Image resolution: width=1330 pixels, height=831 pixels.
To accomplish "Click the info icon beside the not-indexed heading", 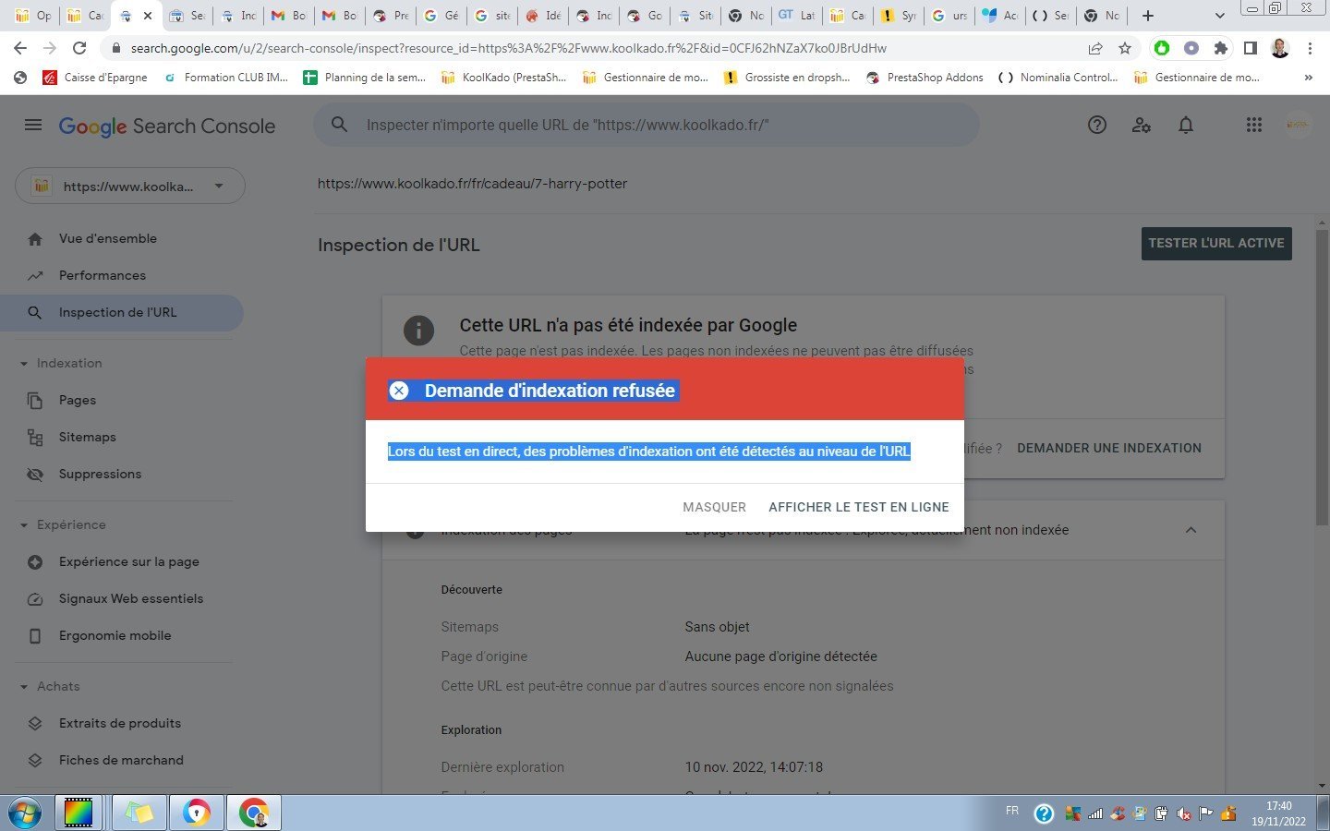I will [418, 330].
